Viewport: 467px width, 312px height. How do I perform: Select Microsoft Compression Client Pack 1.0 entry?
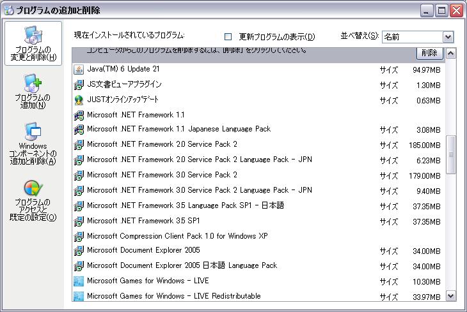[x=177, y=236]
